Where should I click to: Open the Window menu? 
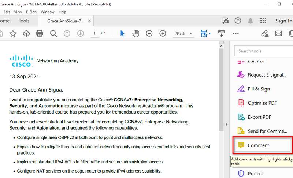(x=48, y=12)
